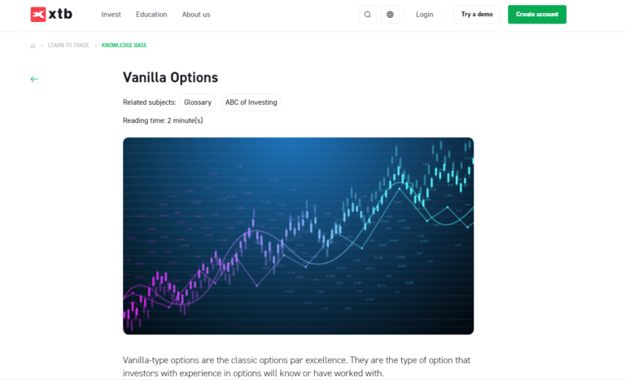The image size is (625, 380).
Task: Open the ABC of Investing tag
Action: tap(251, 103)
